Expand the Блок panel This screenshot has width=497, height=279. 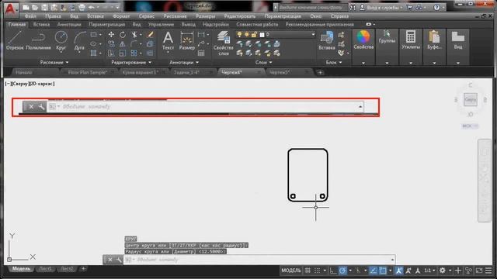[334, 62]
